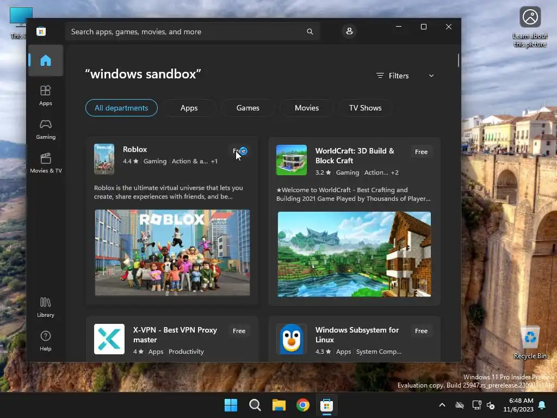Click the This PC desktop icon
This screenshot has width=557, height=418.
tap(18, 23)
